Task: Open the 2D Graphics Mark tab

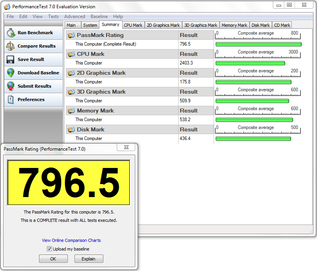Action: click(x=163, y=25)
